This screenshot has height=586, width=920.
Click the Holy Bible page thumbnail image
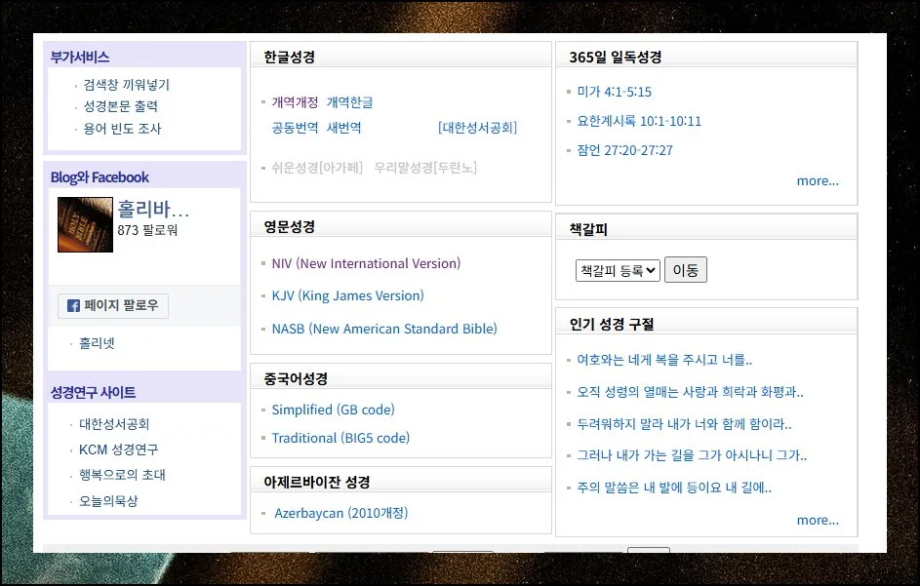click(x=85, y=224)
